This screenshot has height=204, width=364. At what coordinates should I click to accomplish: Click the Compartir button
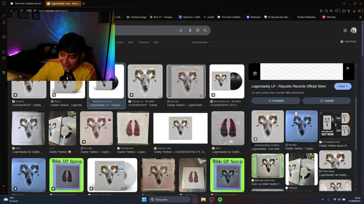point(276,101)
